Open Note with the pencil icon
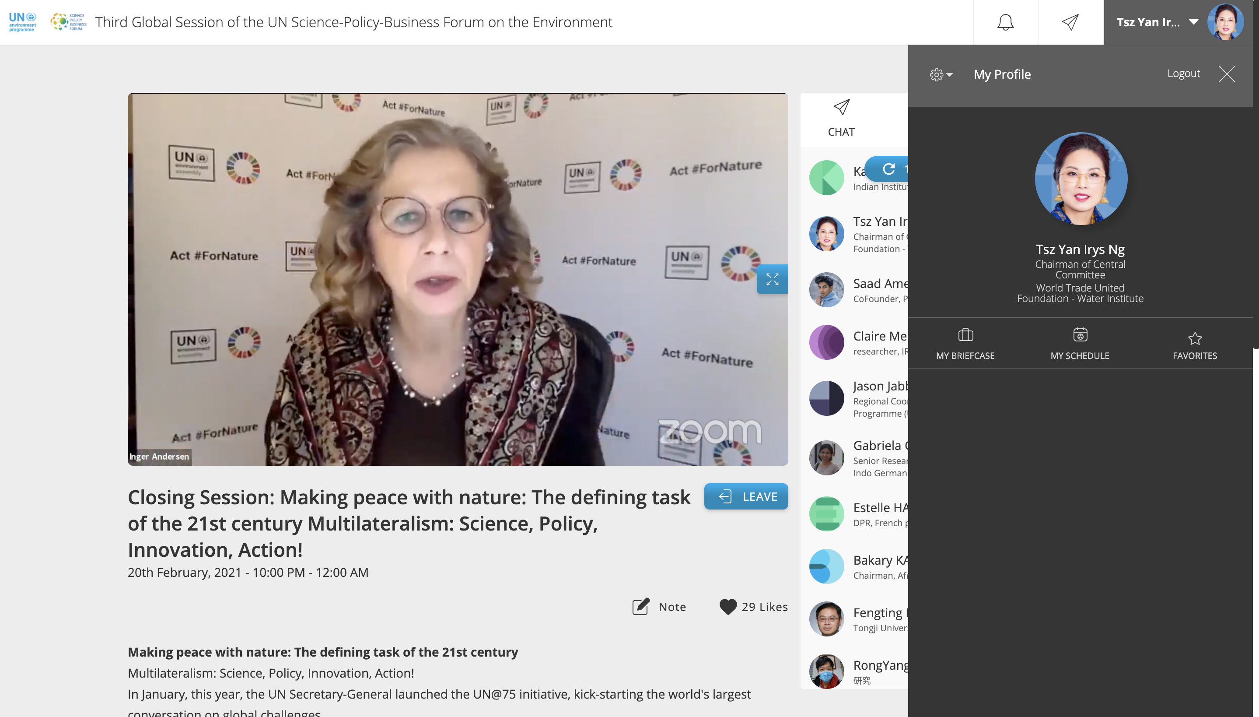The height and width of the screenshot is (717, 1259). coord(640,606)
